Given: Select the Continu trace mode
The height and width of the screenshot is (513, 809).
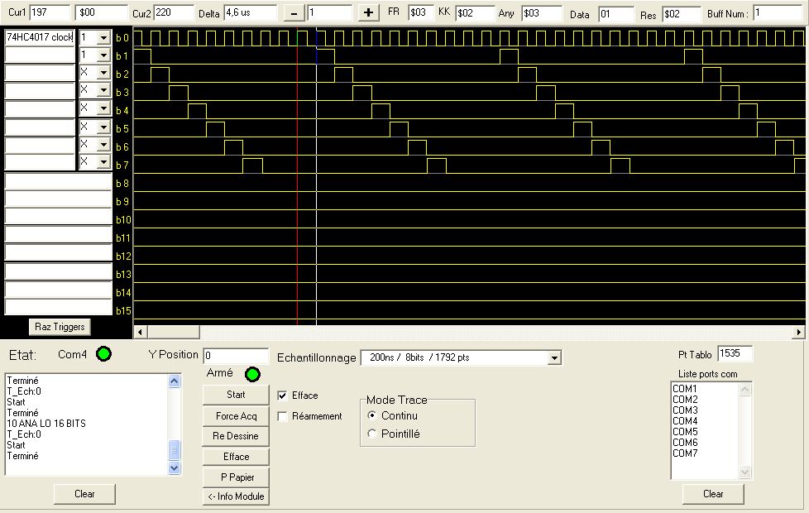Looking at the screenshot, I should pyautogui.click(x=371, y=415).
